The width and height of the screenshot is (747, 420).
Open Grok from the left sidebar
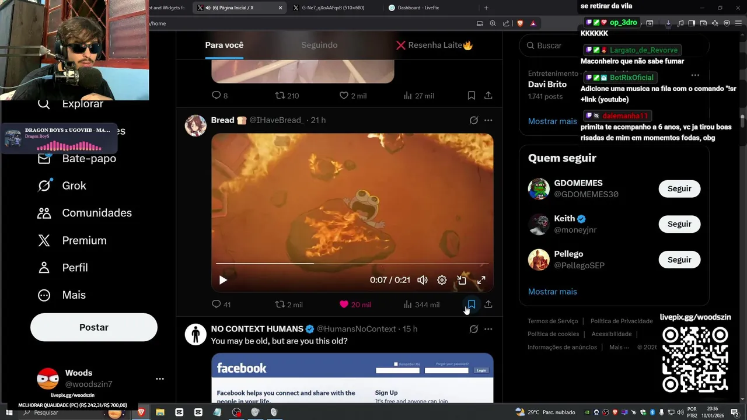(x=62, y=185)
